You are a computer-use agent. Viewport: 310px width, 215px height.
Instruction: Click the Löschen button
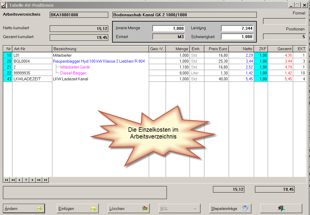click(129, 209)
